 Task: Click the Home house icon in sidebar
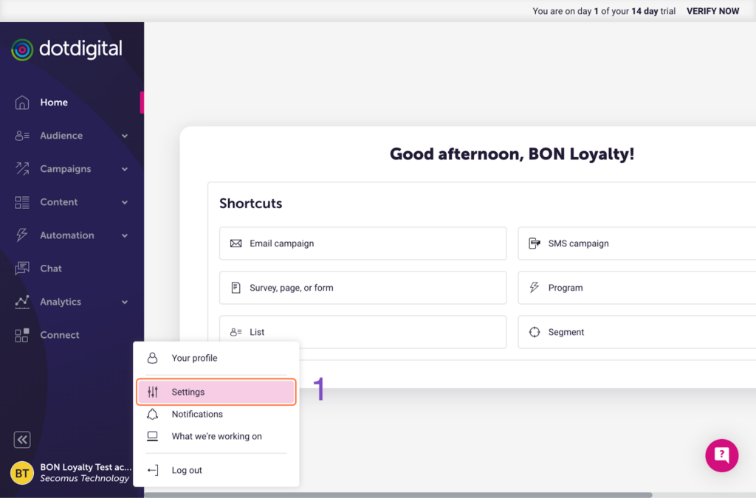point(22,103)
